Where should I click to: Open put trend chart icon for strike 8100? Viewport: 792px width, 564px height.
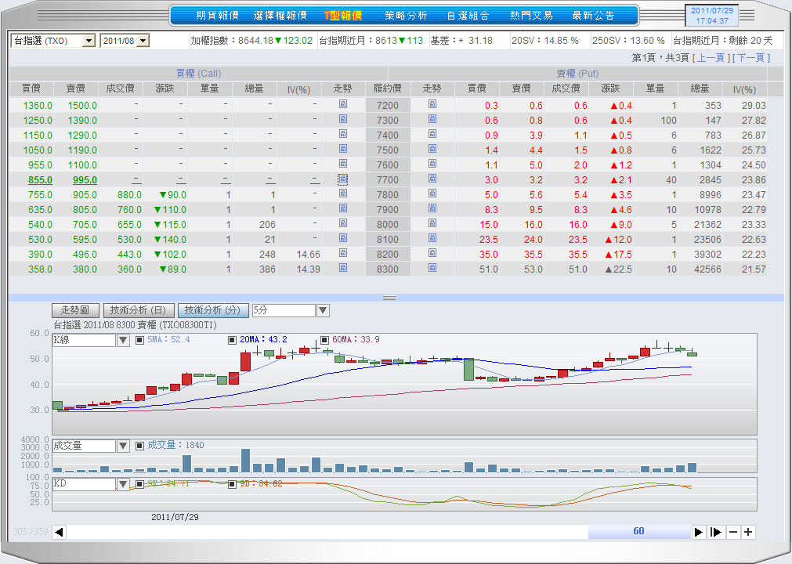432,238
